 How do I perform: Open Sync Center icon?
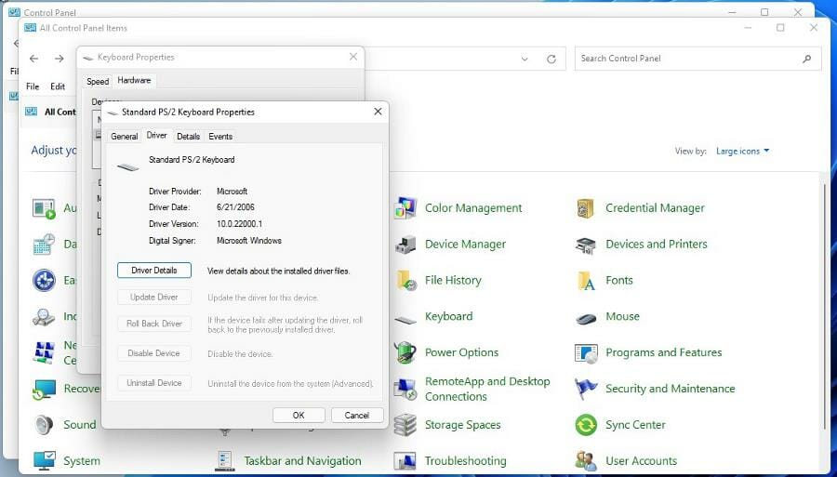(586, 425)
